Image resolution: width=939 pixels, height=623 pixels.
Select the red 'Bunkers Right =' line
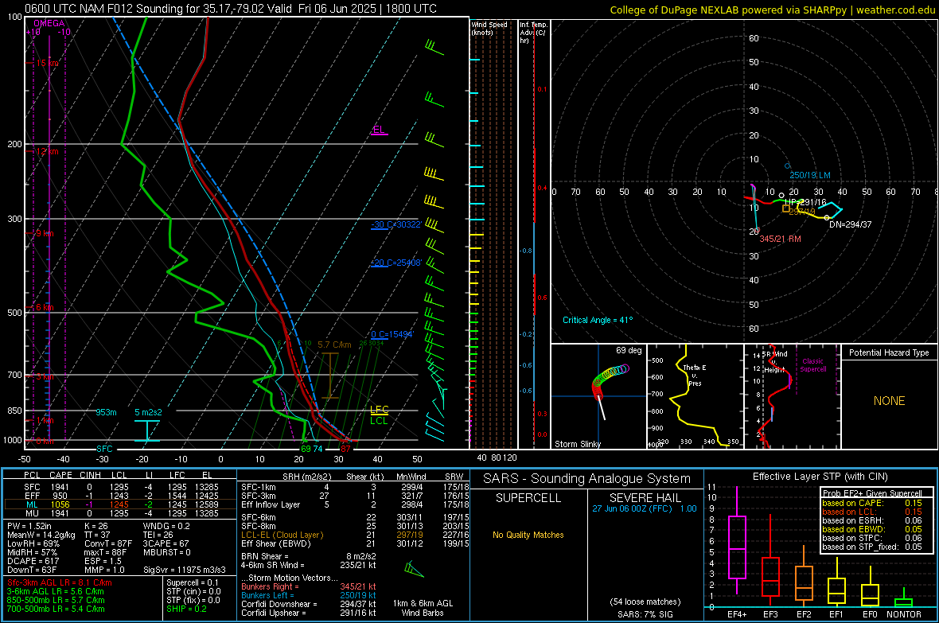point(309,586)
